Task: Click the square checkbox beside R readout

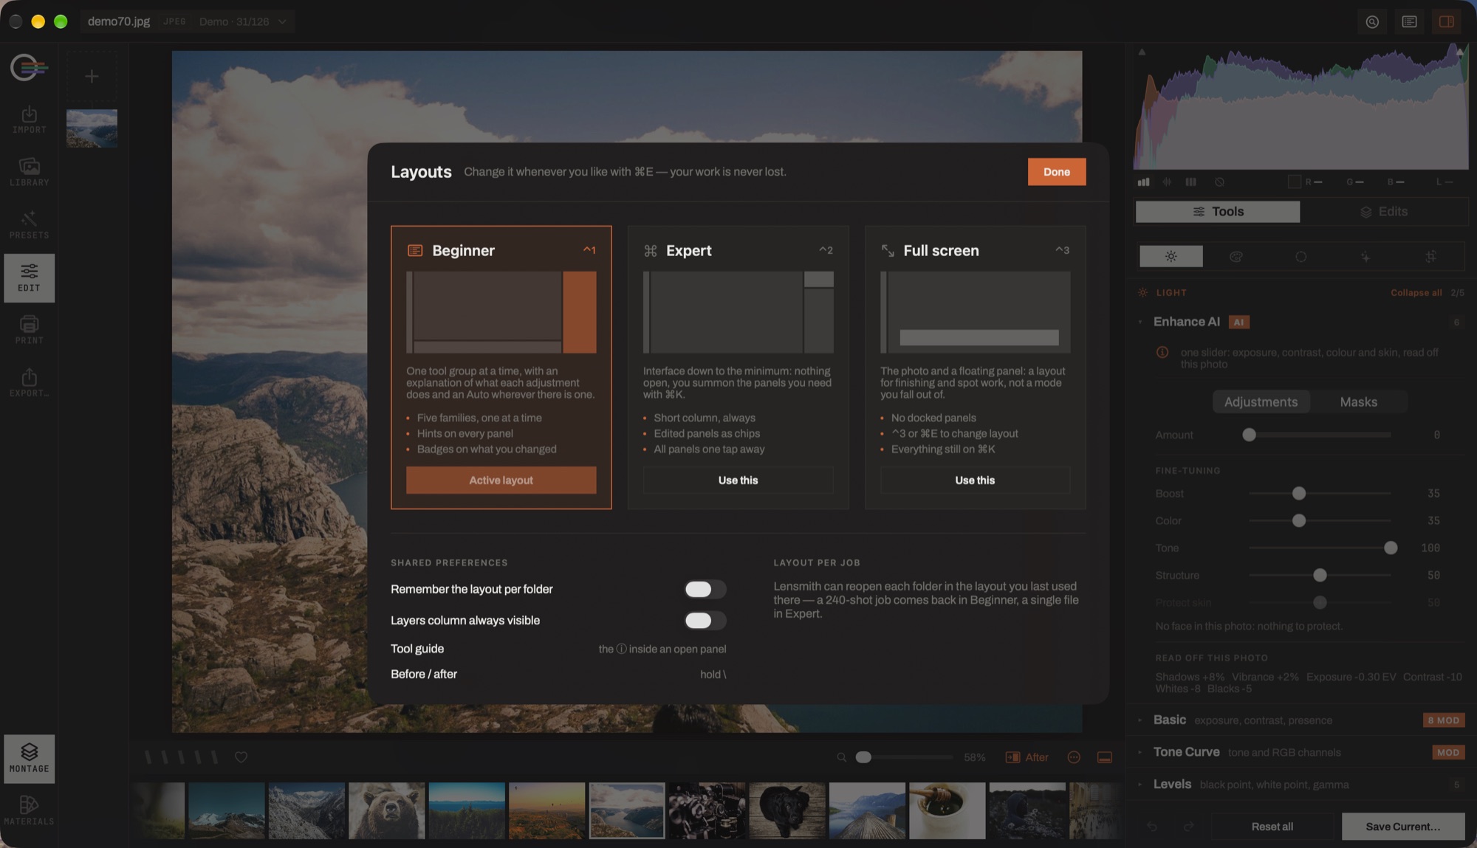Action: (1294, 182)
